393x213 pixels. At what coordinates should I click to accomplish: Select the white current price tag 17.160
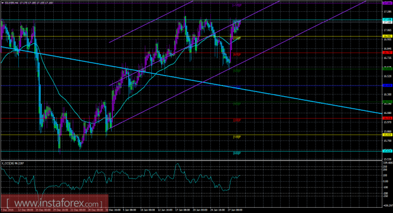click(x=388, y=22)
